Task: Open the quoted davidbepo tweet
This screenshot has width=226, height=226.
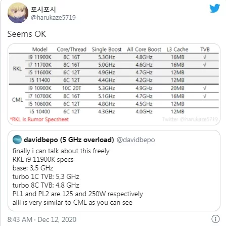Action: [x=114, y=170]
